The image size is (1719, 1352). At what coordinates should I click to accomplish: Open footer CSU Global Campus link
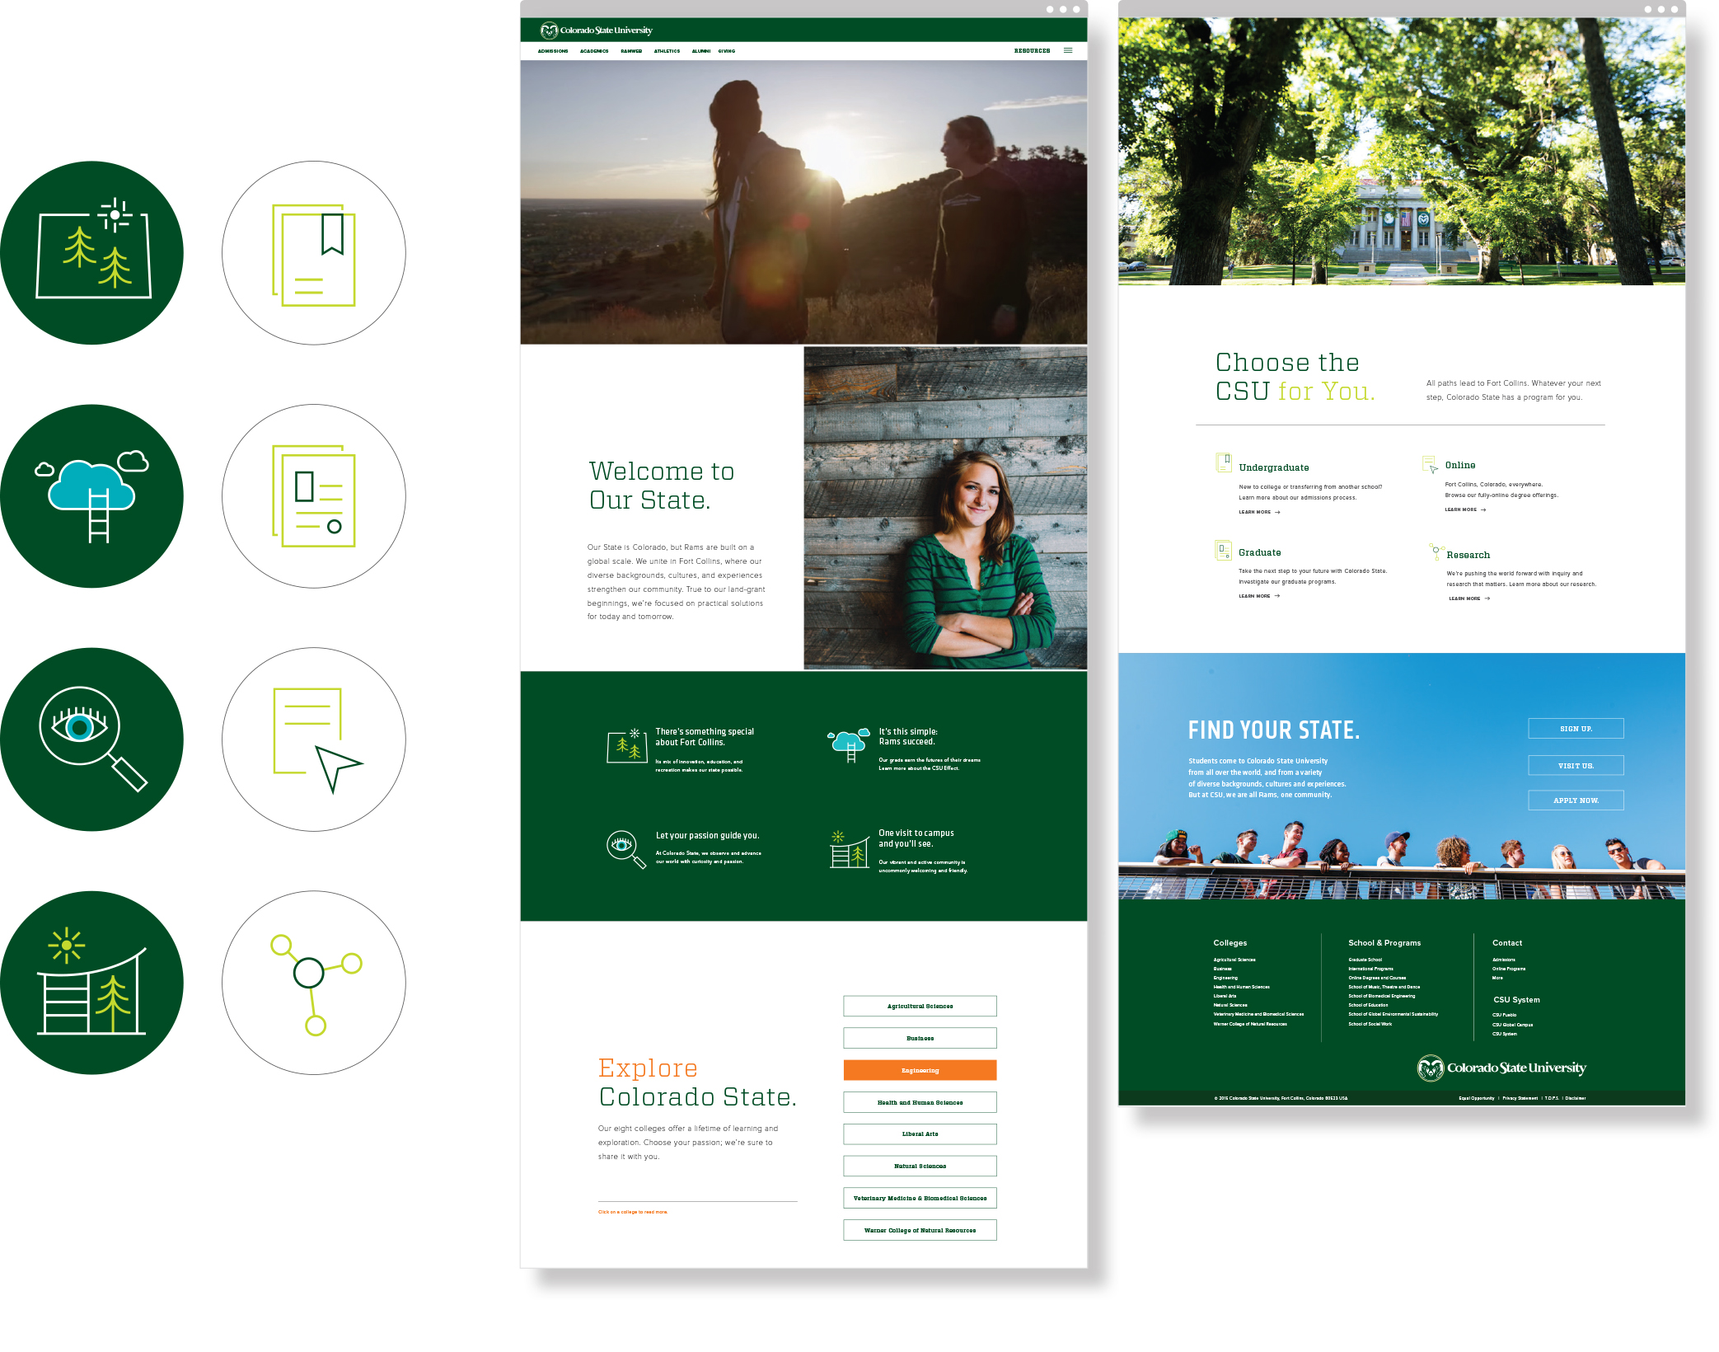point(1512,1025)
